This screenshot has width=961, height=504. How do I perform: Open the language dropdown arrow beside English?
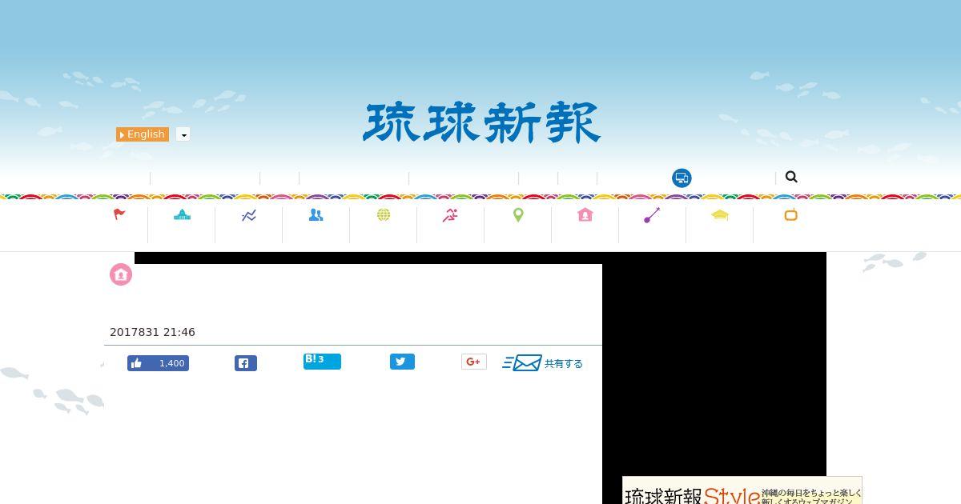pyautogui.click(x=183, y=134)
